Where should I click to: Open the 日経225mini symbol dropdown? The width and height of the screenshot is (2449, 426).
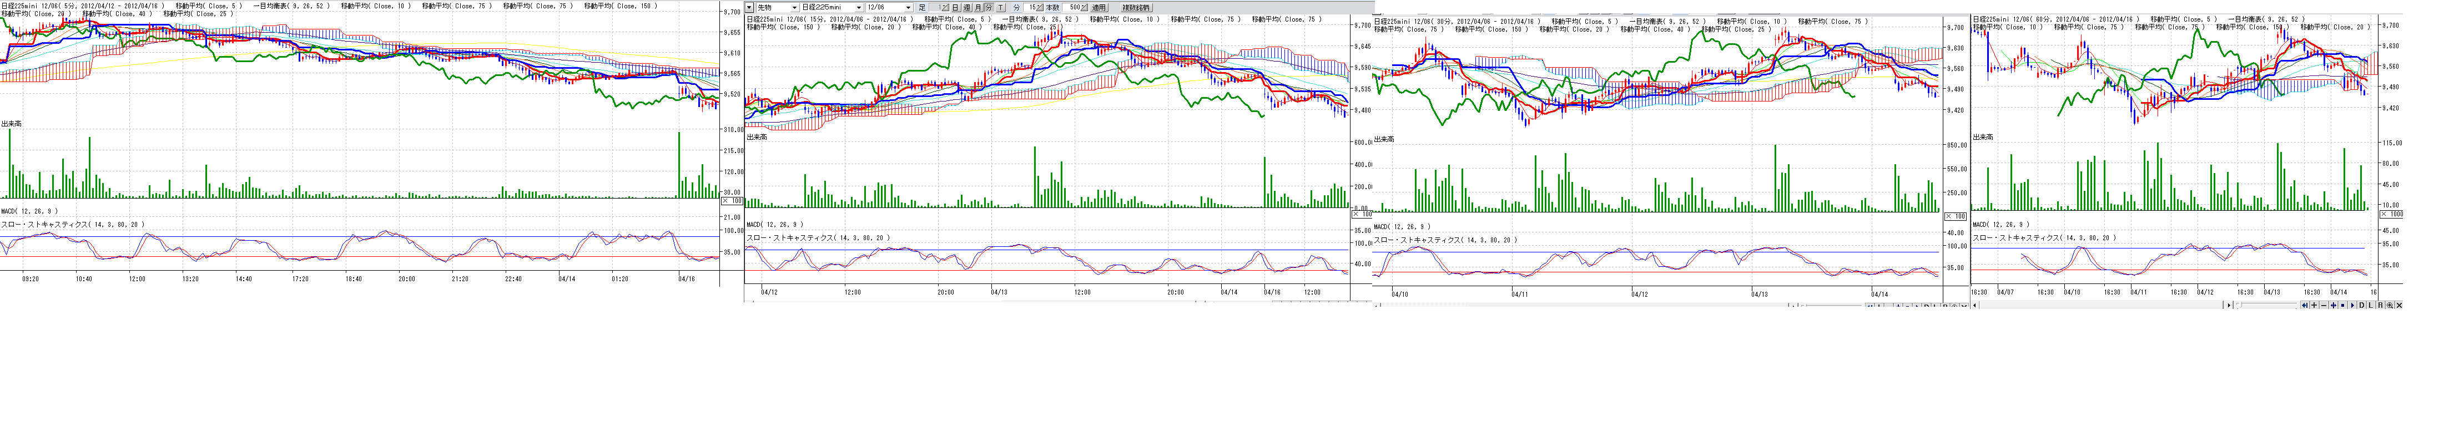click(859, 8)
